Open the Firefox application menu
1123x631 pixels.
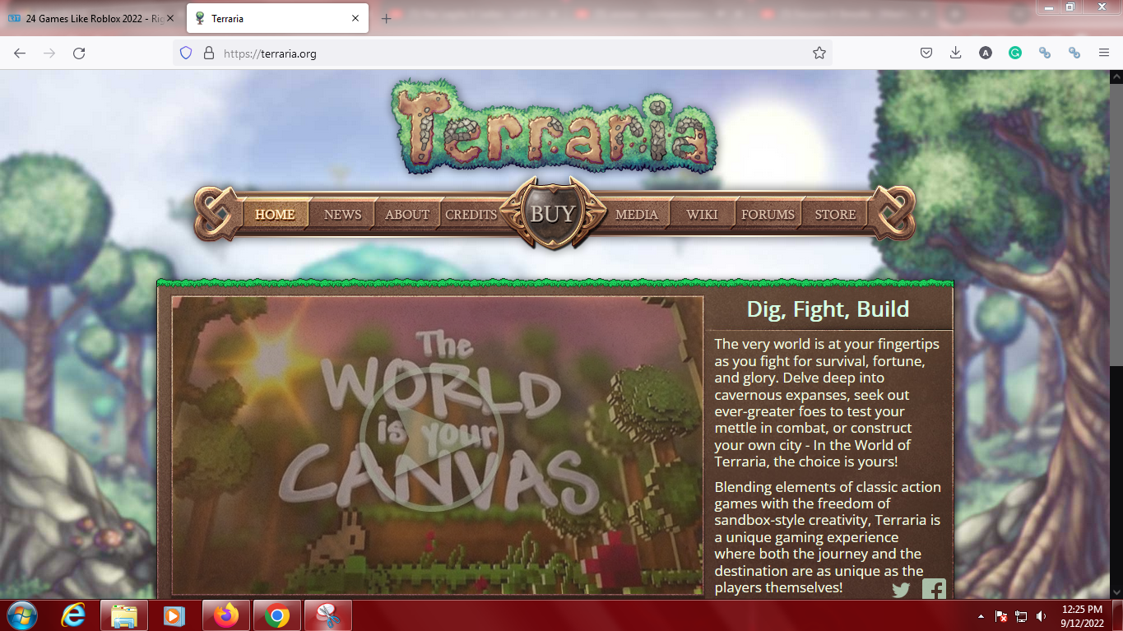(x=1104, y=53)
